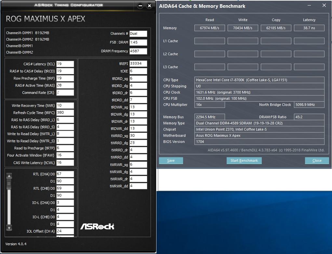Click the Four Activate Window (tFAW) field
This screenshot has height=254, width=332.
click(65, 156)
